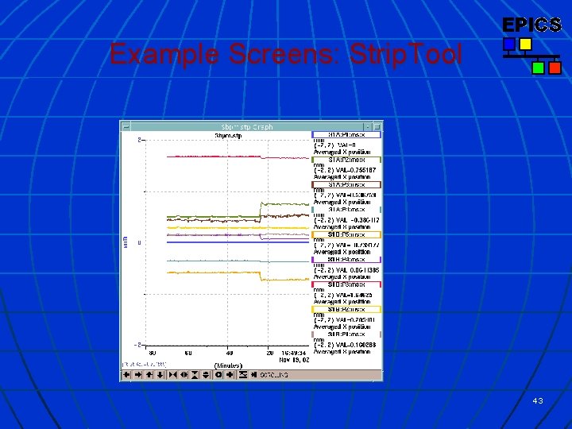Click the circle auto-scale toolbar icon
572x429 pixels.
point(218,375)
